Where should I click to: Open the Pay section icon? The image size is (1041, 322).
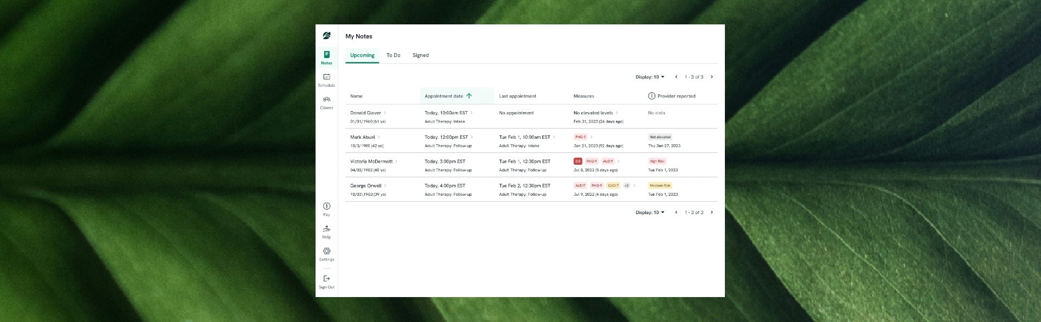coord(326,207)
